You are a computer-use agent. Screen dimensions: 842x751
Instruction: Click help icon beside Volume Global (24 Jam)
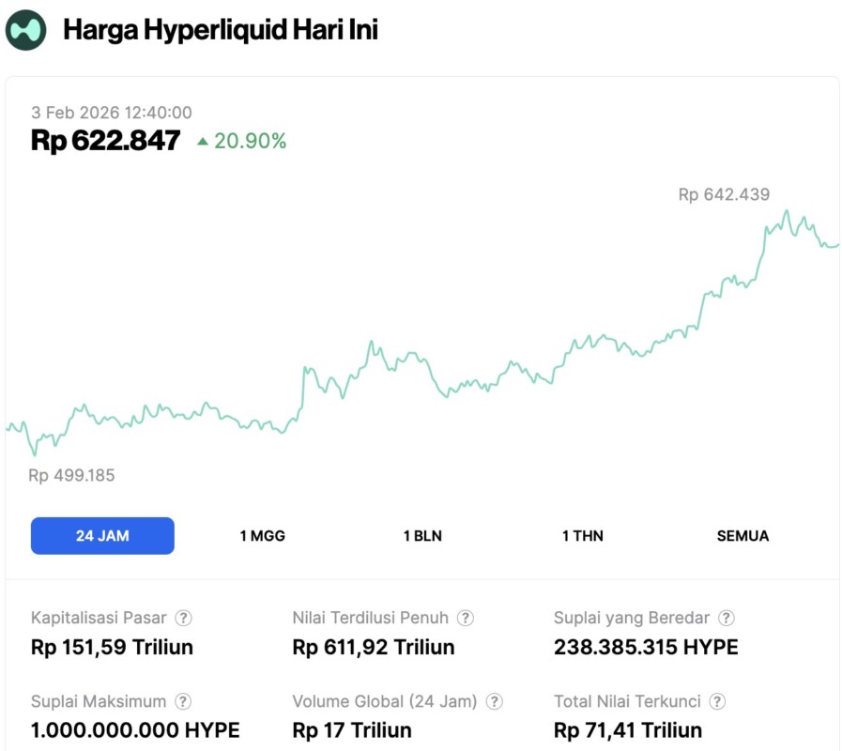pyautogui.click(x=495, y=701)
